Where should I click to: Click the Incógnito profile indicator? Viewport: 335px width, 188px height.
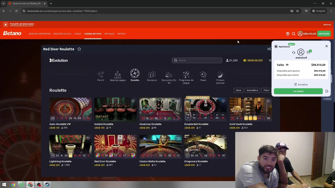point(319,11)
